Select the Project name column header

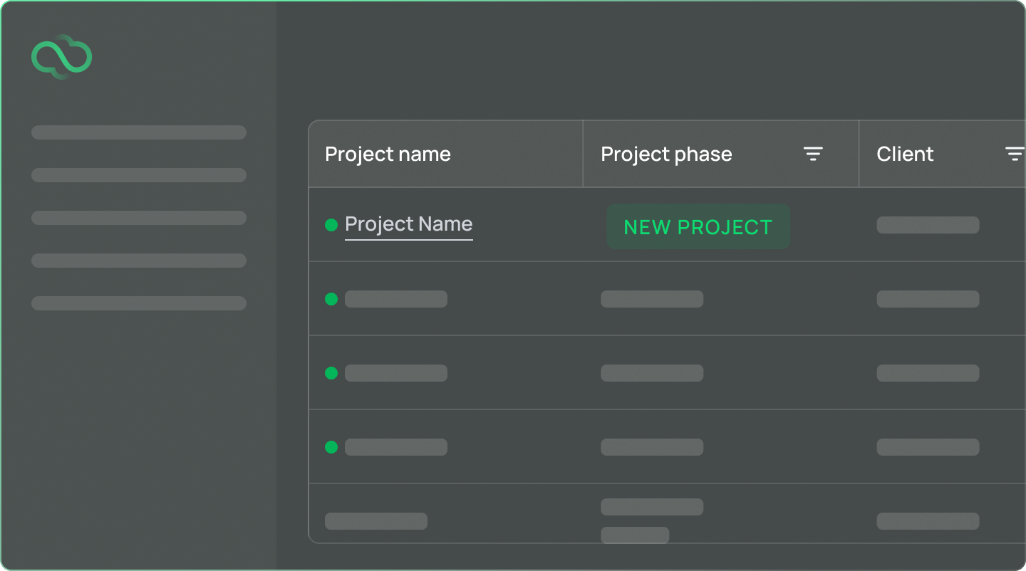point(388,154)
